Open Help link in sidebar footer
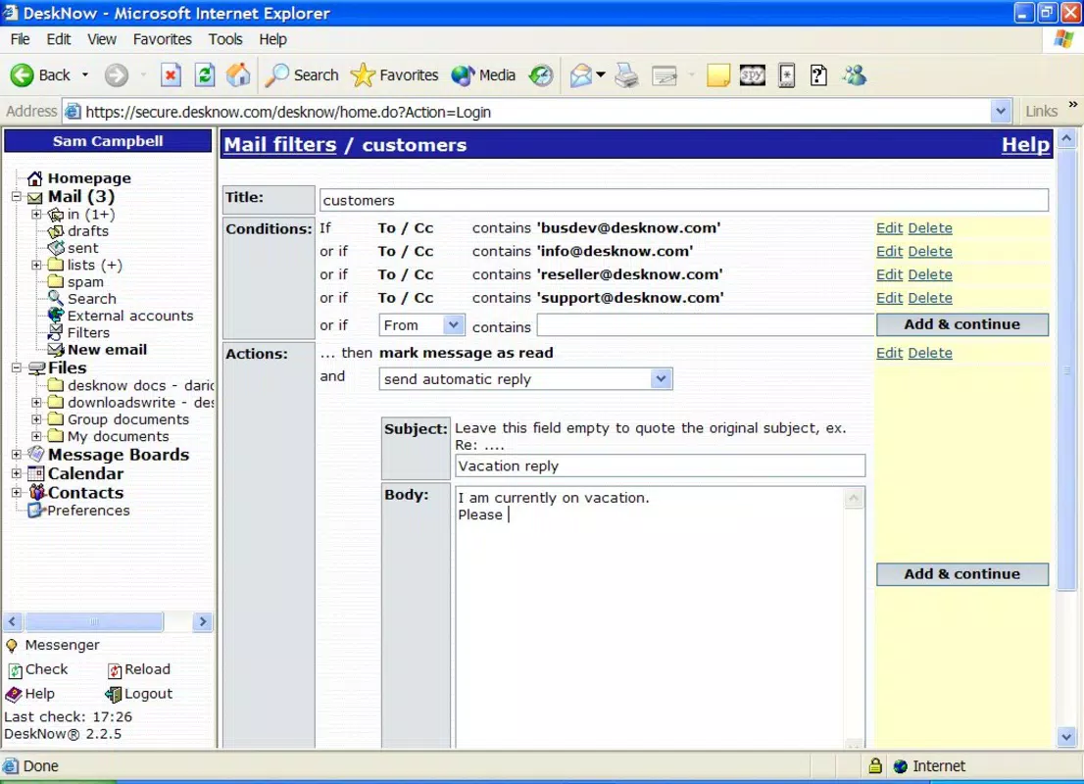Viewport: 1084px width, 784px height. (39, 694)
